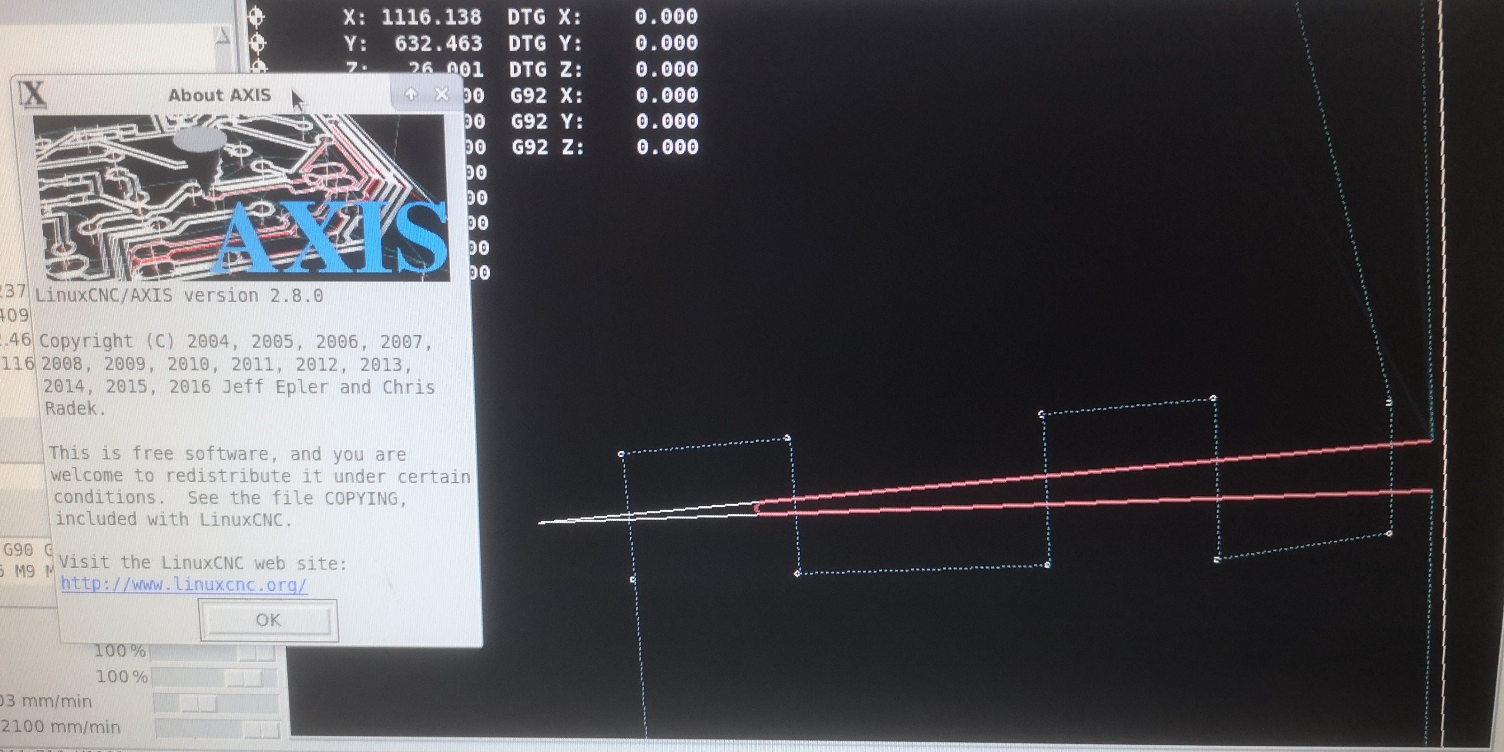Adjust the 2100 mm/min max velocity slider

point(217,728)
